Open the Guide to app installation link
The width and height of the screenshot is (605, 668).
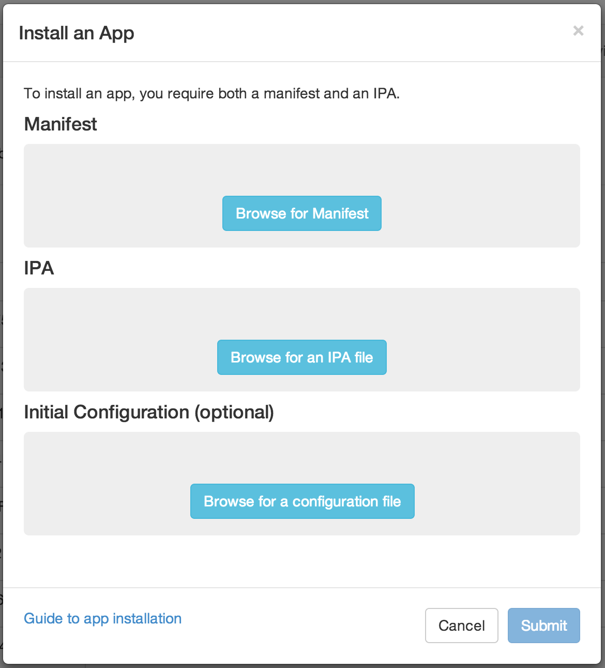(x=102, y=618)
